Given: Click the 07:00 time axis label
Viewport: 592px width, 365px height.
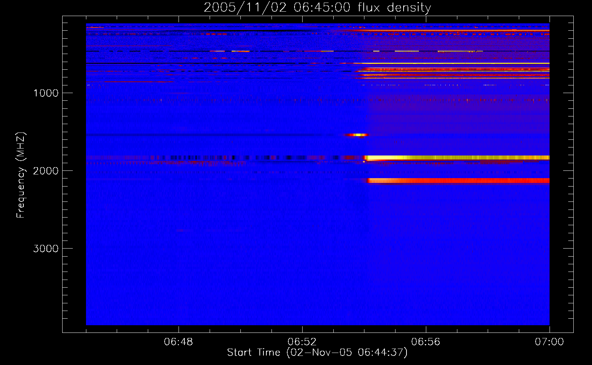Looking at the screenshot, I should 549,342.
